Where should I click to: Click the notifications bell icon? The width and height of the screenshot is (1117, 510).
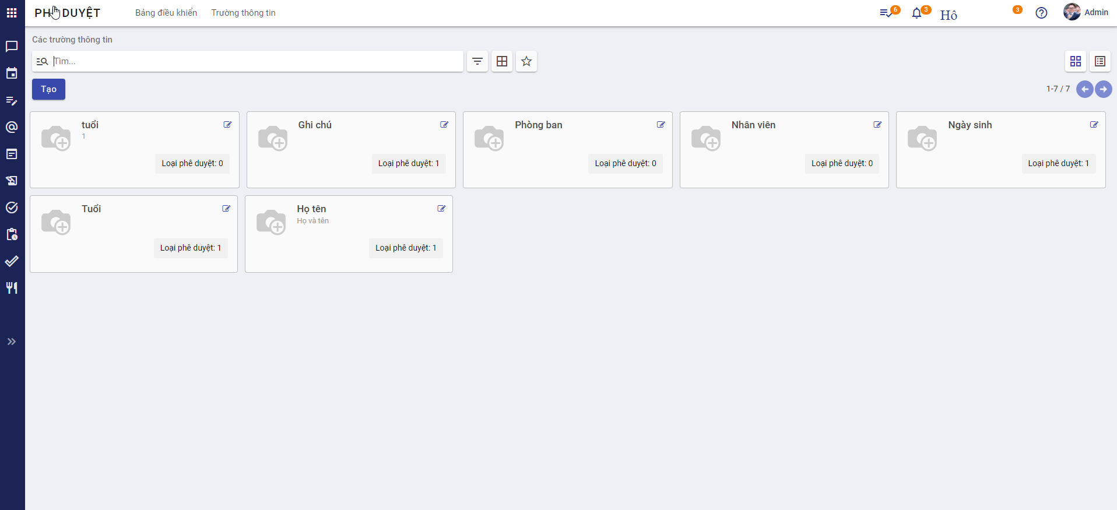[917, 13]
